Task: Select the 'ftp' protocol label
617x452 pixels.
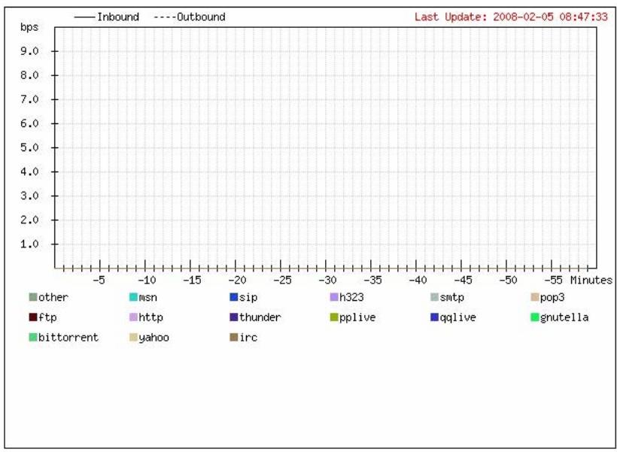Action: (47, 317)
